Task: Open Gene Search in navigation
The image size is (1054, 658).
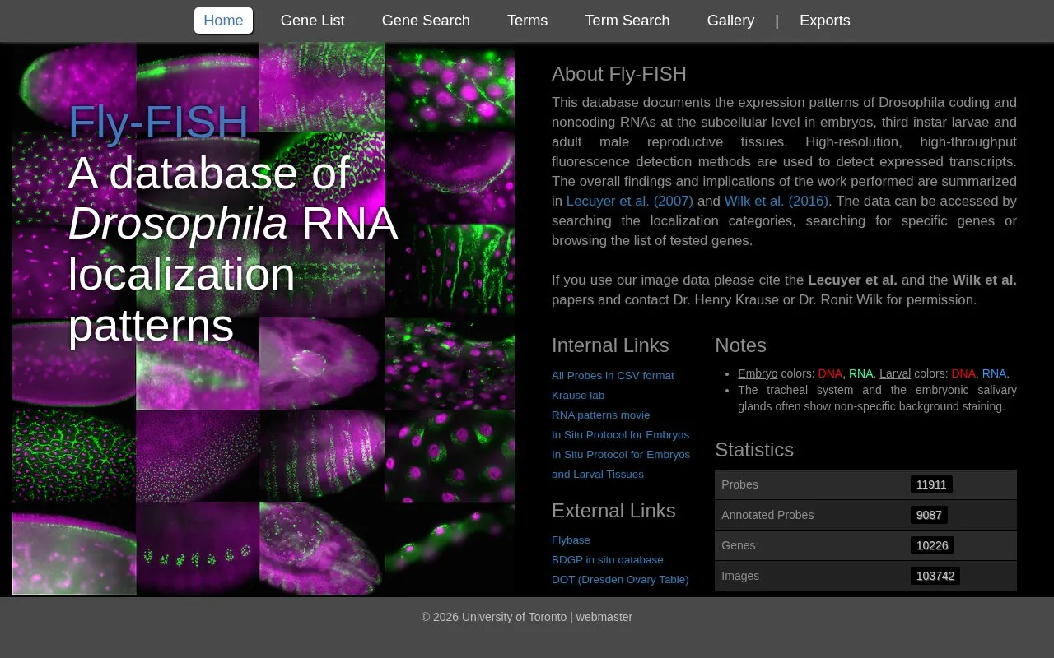Action: [426, 21]
